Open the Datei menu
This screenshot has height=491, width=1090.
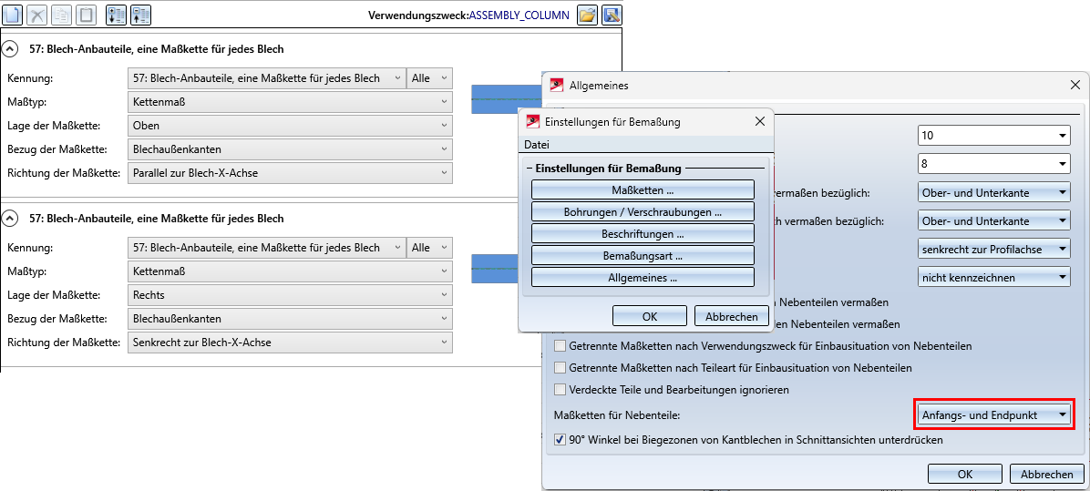[x=536, y=145]
